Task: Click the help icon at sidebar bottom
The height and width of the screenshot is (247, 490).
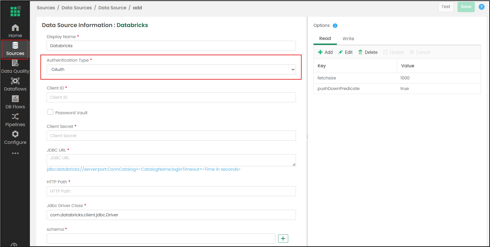Action: (14, 245)
